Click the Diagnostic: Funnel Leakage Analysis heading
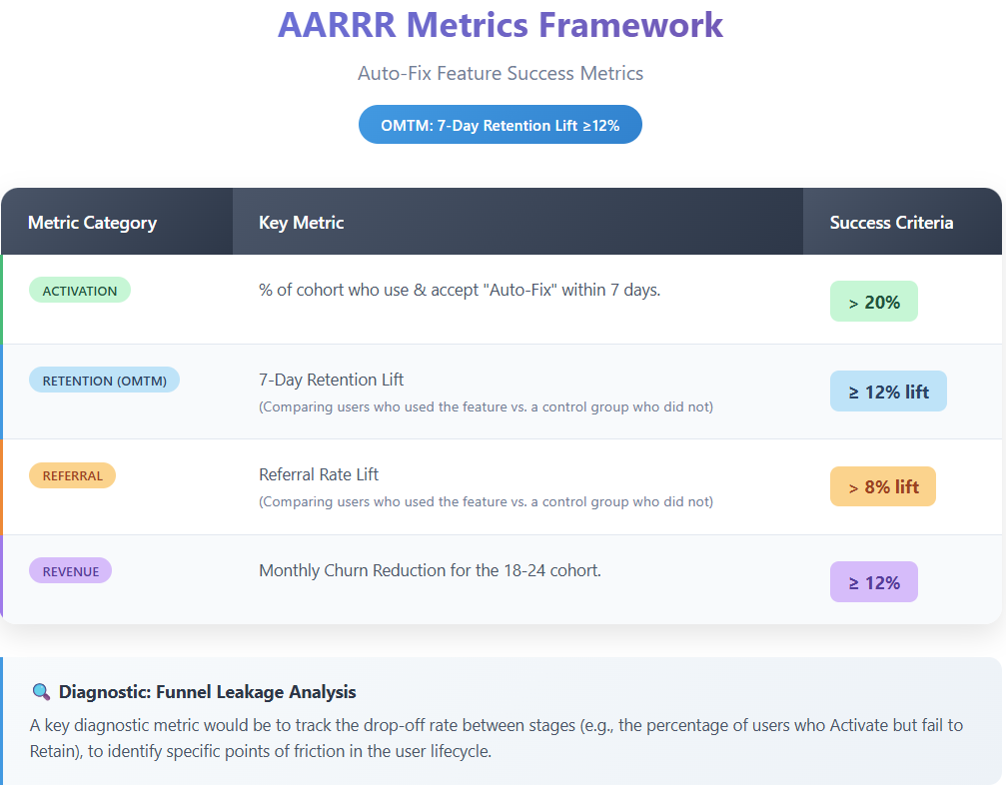The width and height of the screenshot is (1006, 791). click(x=207, y=691)
